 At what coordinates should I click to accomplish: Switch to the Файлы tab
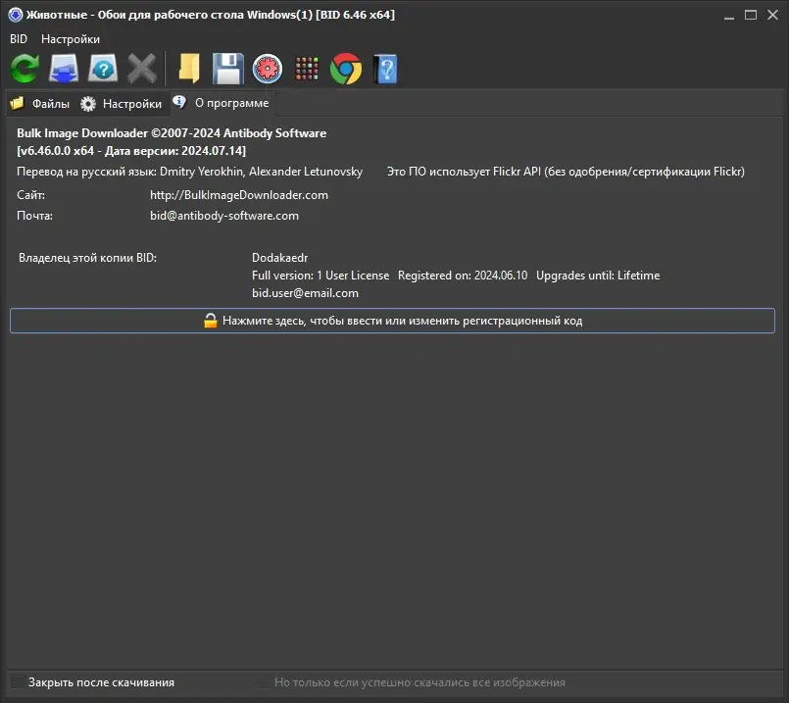click(x=40, y=104)
